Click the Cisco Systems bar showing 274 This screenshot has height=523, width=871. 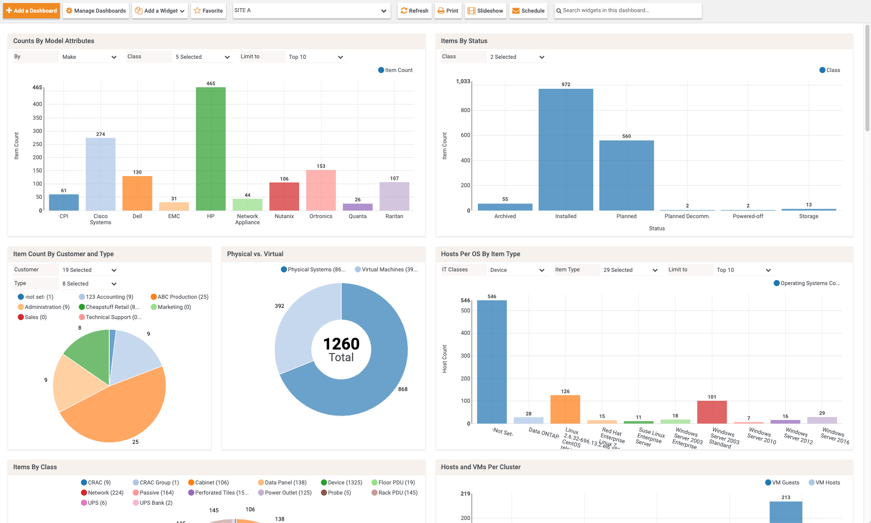point(101,175)
